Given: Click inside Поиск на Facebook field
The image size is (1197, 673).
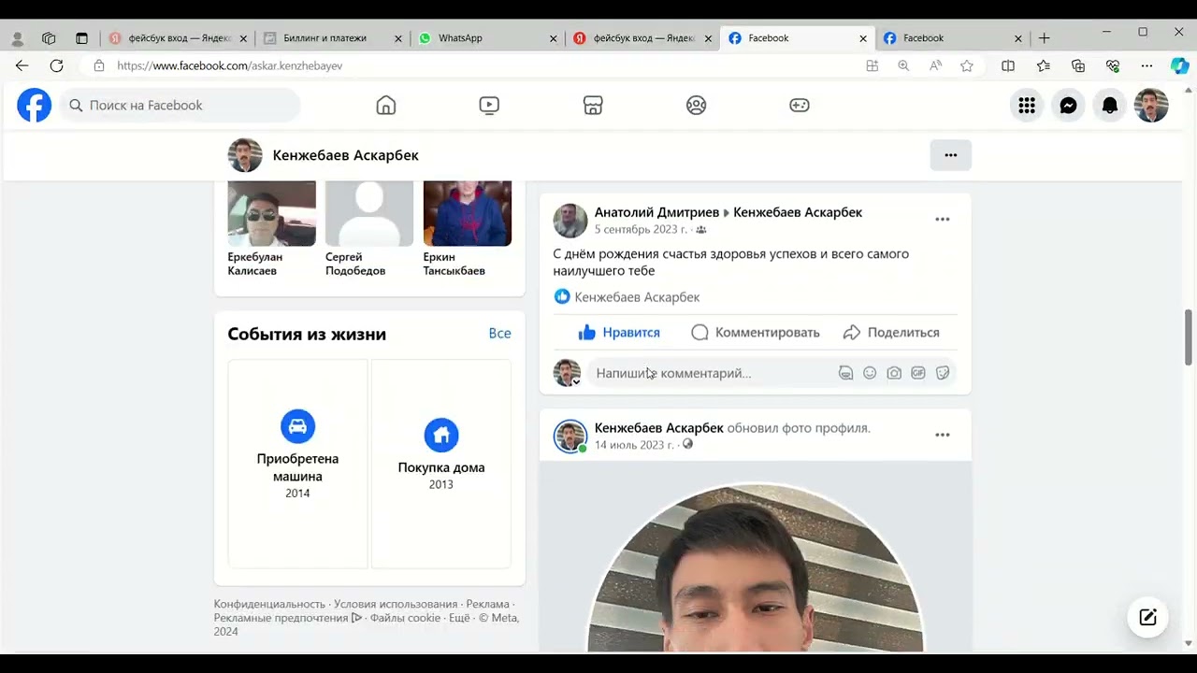Looking at the screenshot, I should (180, 106).
